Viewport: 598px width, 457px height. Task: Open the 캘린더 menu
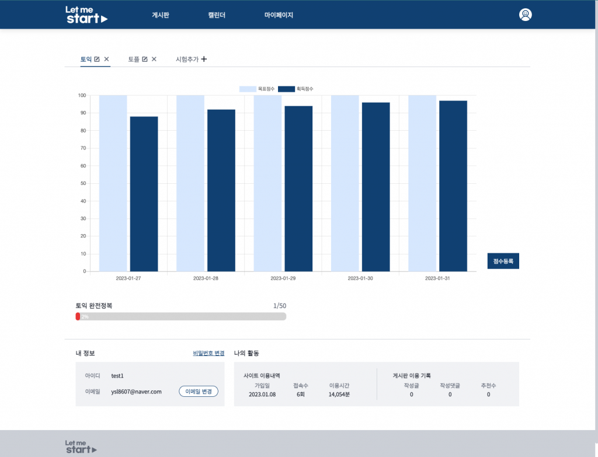coord(217,15)
